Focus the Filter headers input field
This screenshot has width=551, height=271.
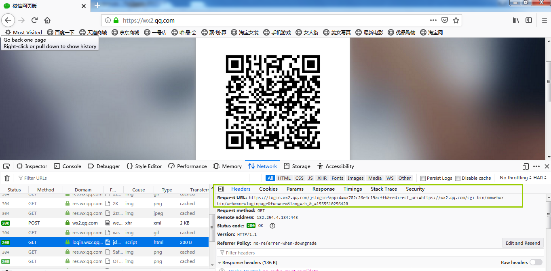click(x=380, y=253)
